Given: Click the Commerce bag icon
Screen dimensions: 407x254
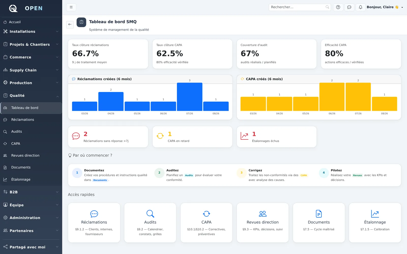Looking at the screenshot, I should pyautogui.click(x=5, y=57).
